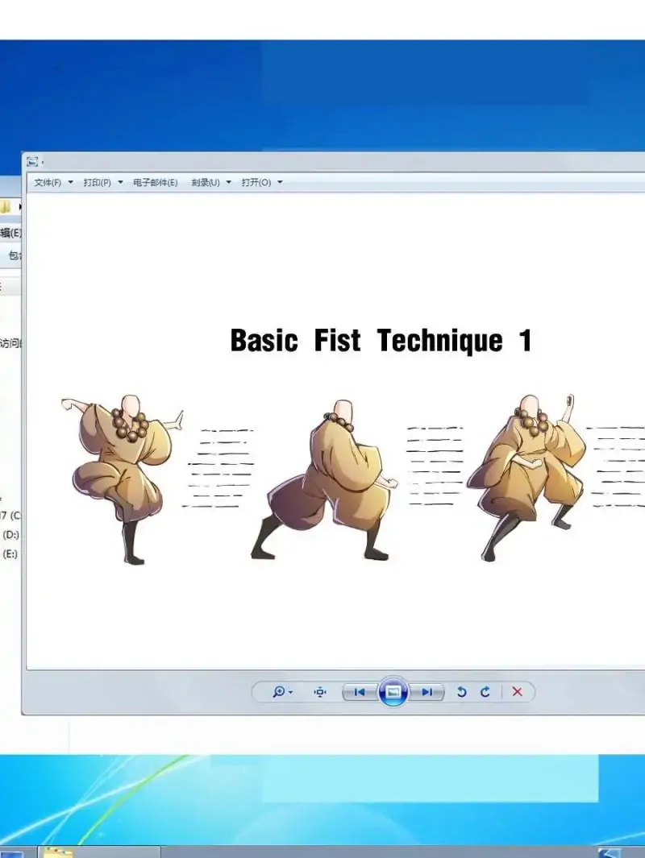Start the slideshow with center round button
Image resolution: width=645 pixels, height=858 pixels.
393,692
